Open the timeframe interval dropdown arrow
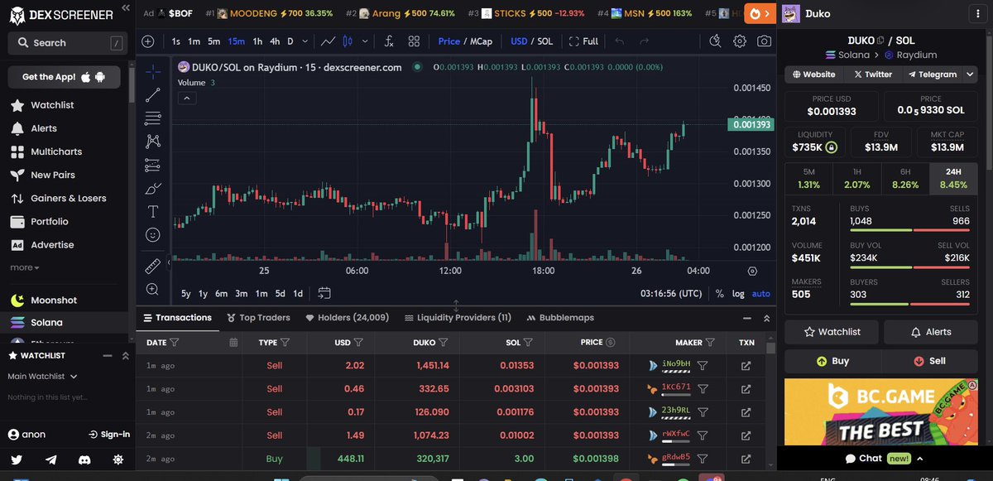The height and width of the screenshot is (481, 993). click(305, 41)
